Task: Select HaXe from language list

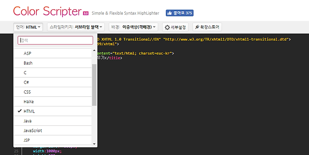Action: [x=53, y=101]
